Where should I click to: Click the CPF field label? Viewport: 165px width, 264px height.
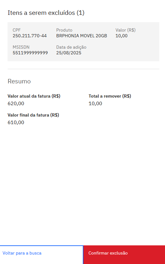16,30
